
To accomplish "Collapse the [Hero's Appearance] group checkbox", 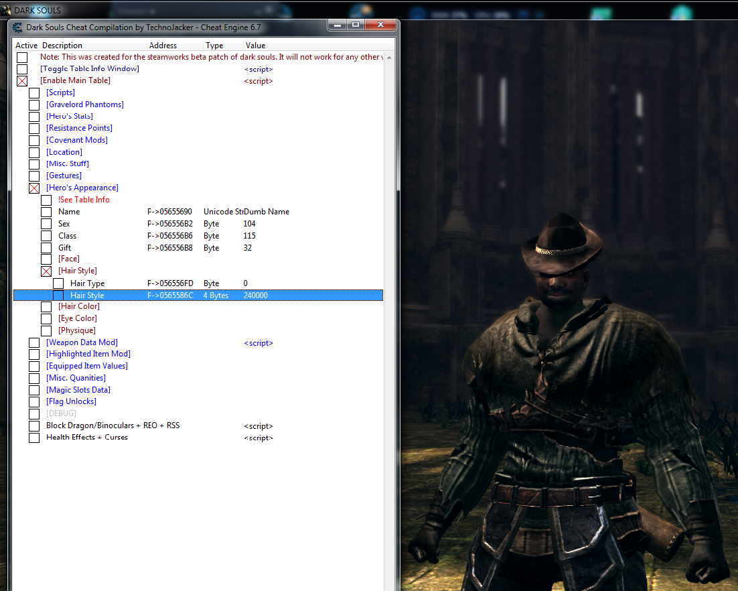I will tap(34, 188).
